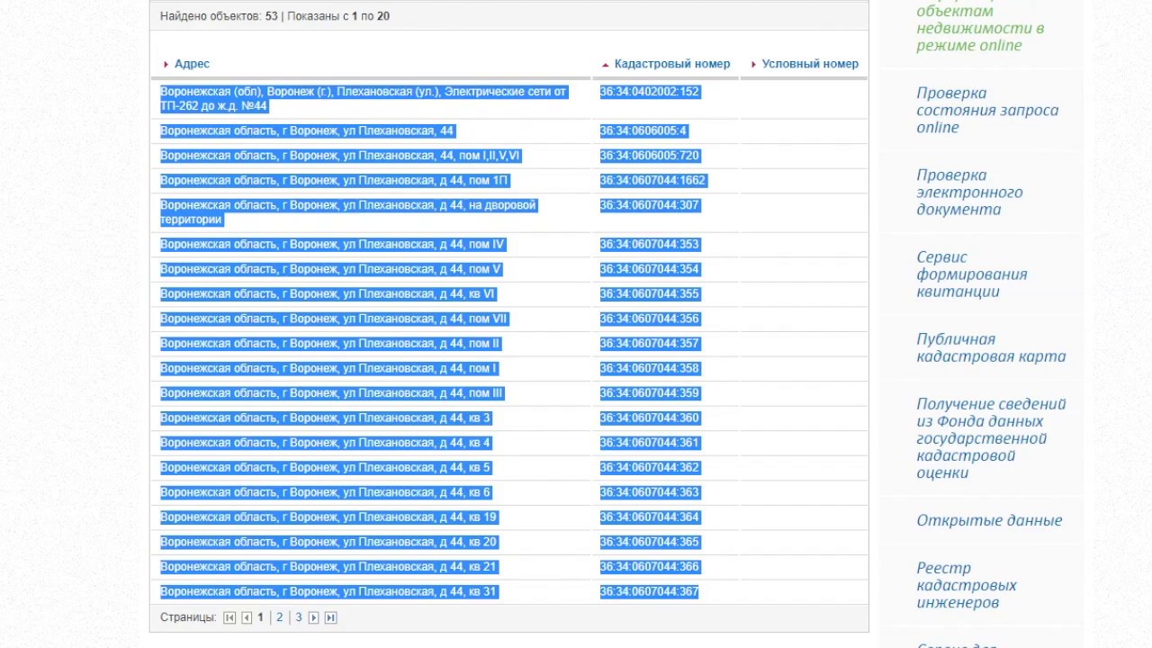Open Открытые данные link
The height and width of the screenshot is (648, 1152).
989,520
